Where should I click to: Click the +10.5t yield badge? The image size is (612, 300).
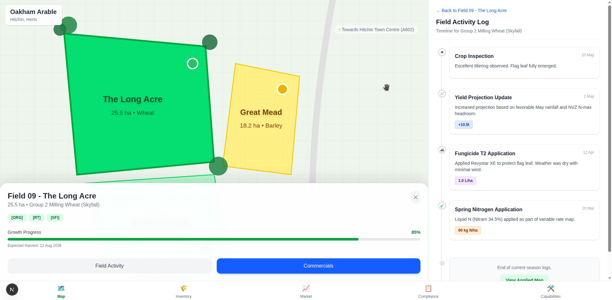[x=464, y=125]
